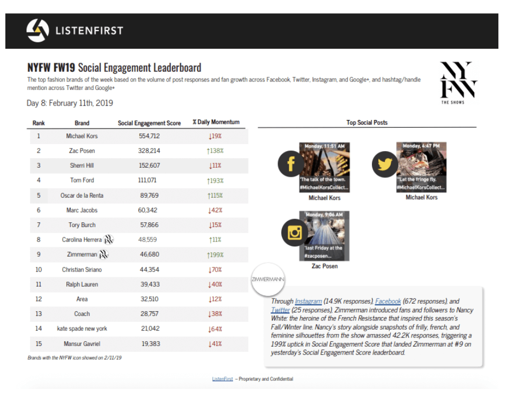The height and width of the screenshot is (405, 507).
Task: Click the Facebook icon beside the top post
Action: tap(290, 163)
